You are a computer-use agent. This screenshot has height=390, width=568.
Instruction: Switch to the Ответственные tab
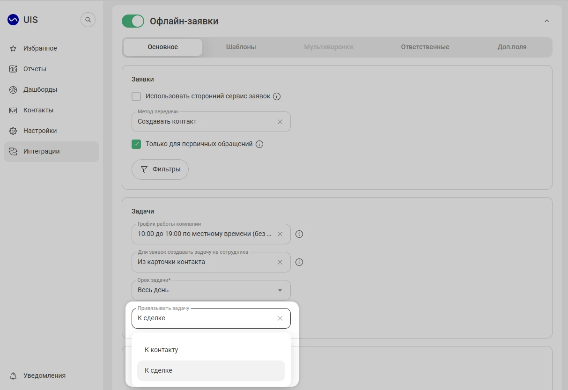coord(425,47)
